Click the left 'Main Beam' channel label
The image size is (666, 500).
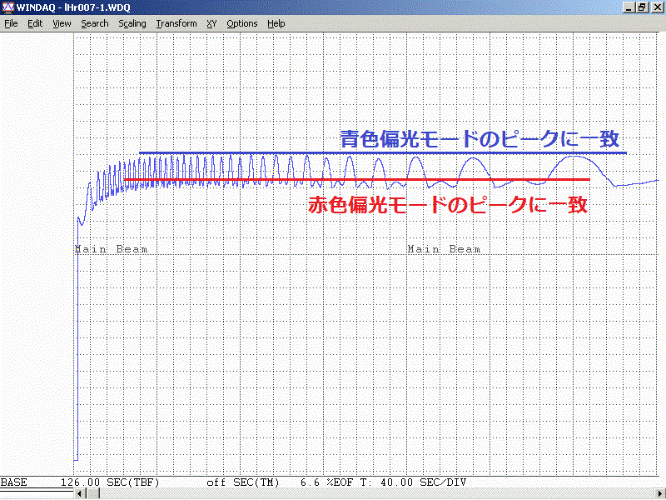(112, 249)
